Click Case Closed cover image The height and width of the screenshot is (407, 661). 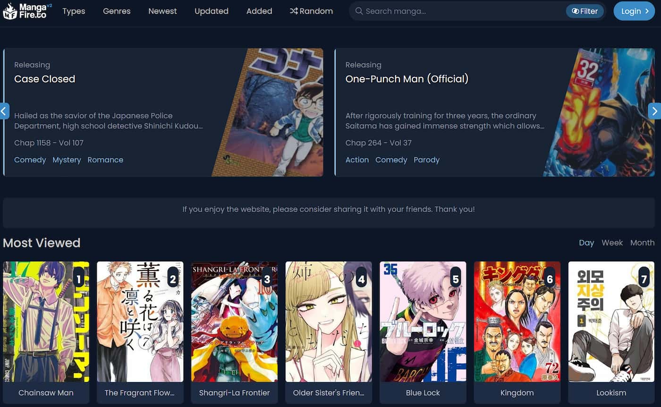coord(268,112)
